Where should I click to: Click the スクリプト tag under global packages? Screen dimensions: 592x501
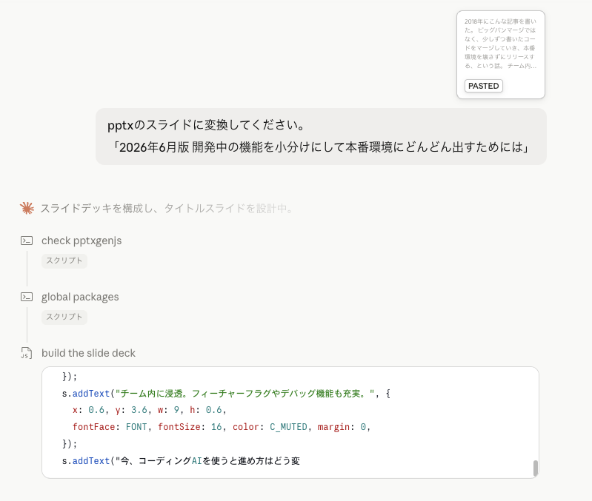click(x=64, y=317)
